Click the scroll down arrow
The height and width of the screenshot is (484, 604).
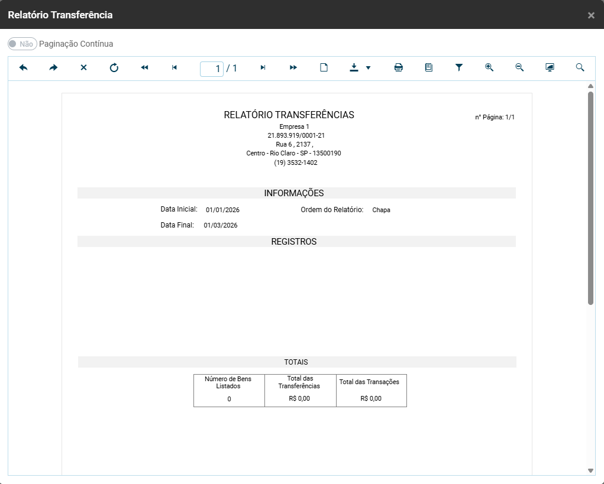[590, 470]
